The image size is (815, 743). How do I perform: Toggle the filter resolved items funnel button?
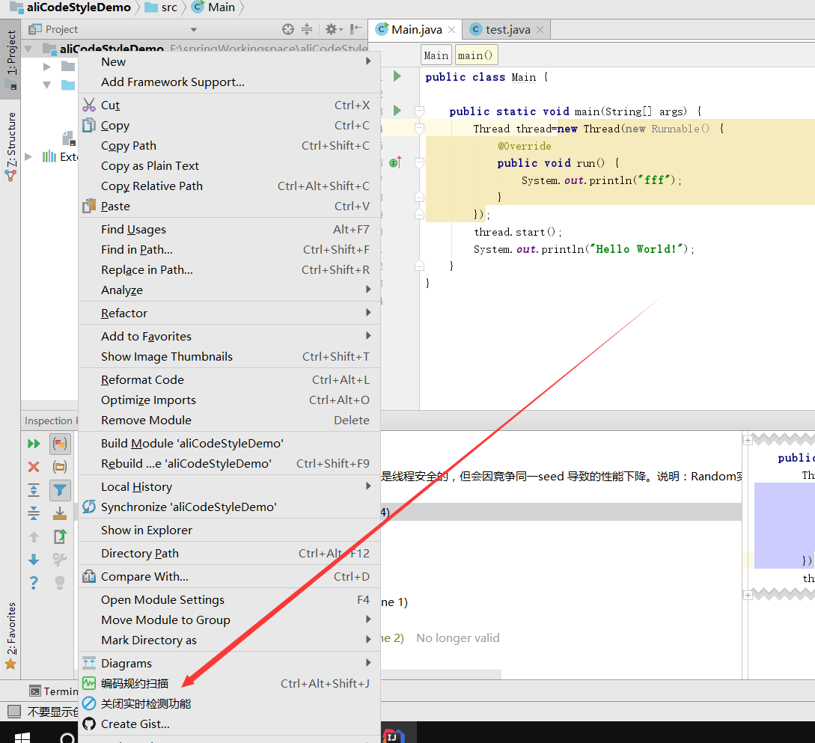(x=60, y=490)
